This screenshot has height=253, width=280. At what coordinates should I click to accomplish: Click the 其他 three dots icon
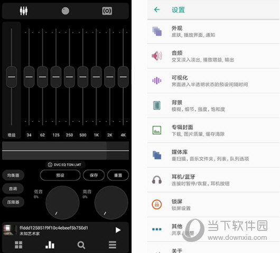click(x=157, y=229)
